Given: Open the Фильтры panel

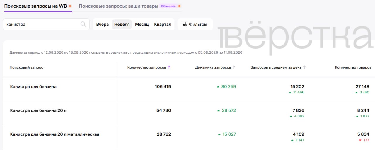Looking at the screenshot, I should coord(195,24).
